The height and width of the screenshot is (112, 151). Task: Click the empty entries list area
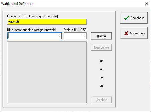(x=47, y=72)
